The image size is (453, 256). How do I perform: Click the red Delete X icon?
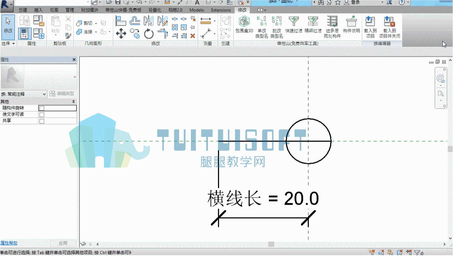click(193, 36)
